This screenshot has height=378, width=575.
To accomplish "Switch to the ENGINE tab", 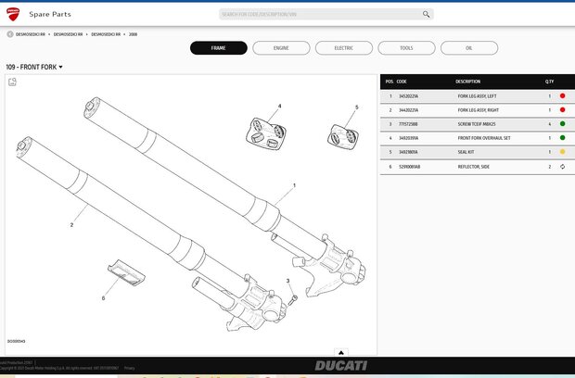I will click(x=281, y=48).
